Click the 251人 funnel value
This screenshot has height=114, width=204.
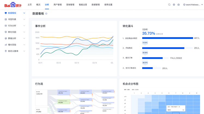(197, 48)
